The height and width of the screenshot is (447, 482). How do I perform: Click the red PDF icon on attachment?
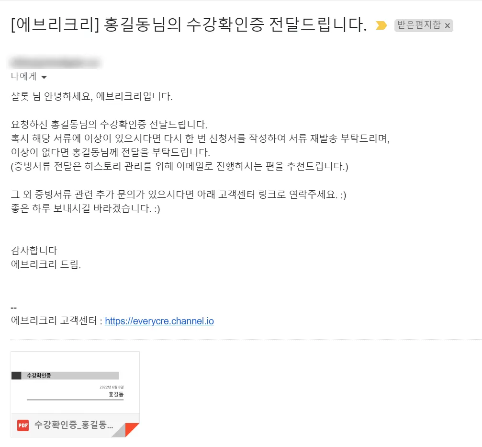(x=23, y=425)
